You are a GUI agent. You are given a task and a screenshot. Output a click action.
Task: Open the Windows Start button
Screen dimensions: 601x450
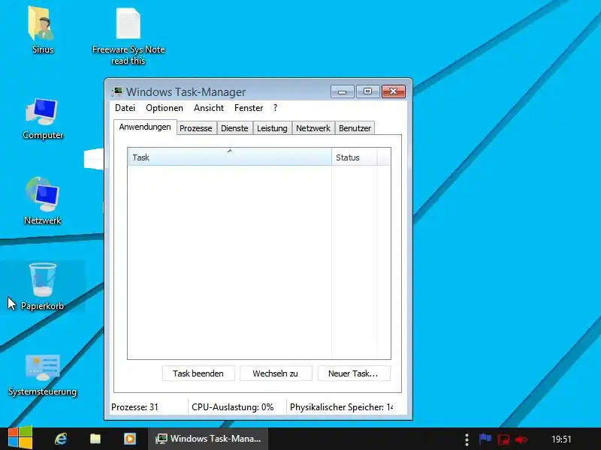[x=20, y=439]
